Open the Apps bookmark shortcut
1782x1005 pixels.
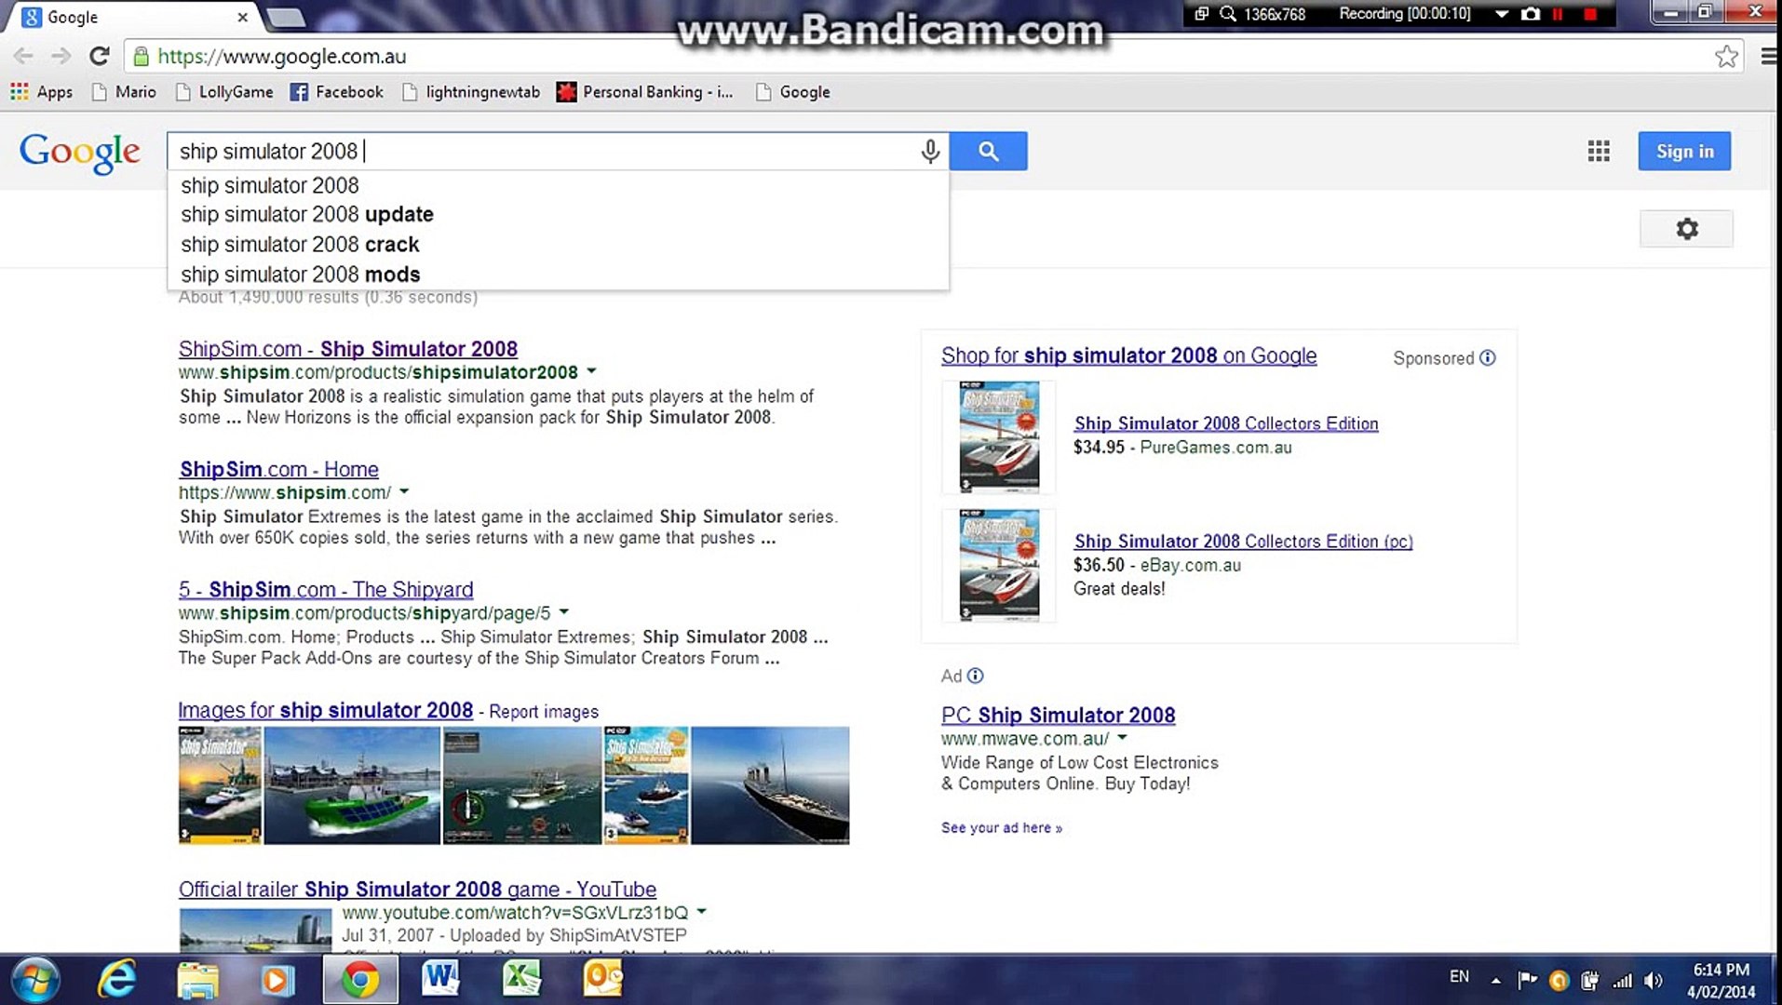tap(41, 92)
